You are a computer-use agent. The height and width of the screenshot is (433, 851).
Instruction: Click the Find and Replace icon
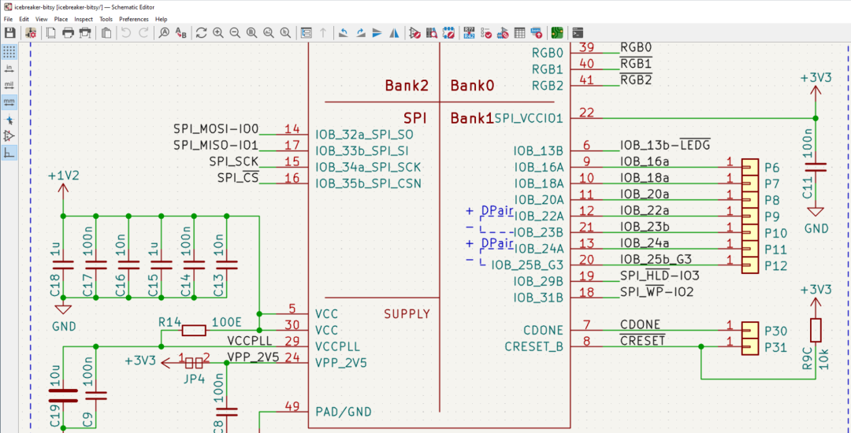point(181,33)
